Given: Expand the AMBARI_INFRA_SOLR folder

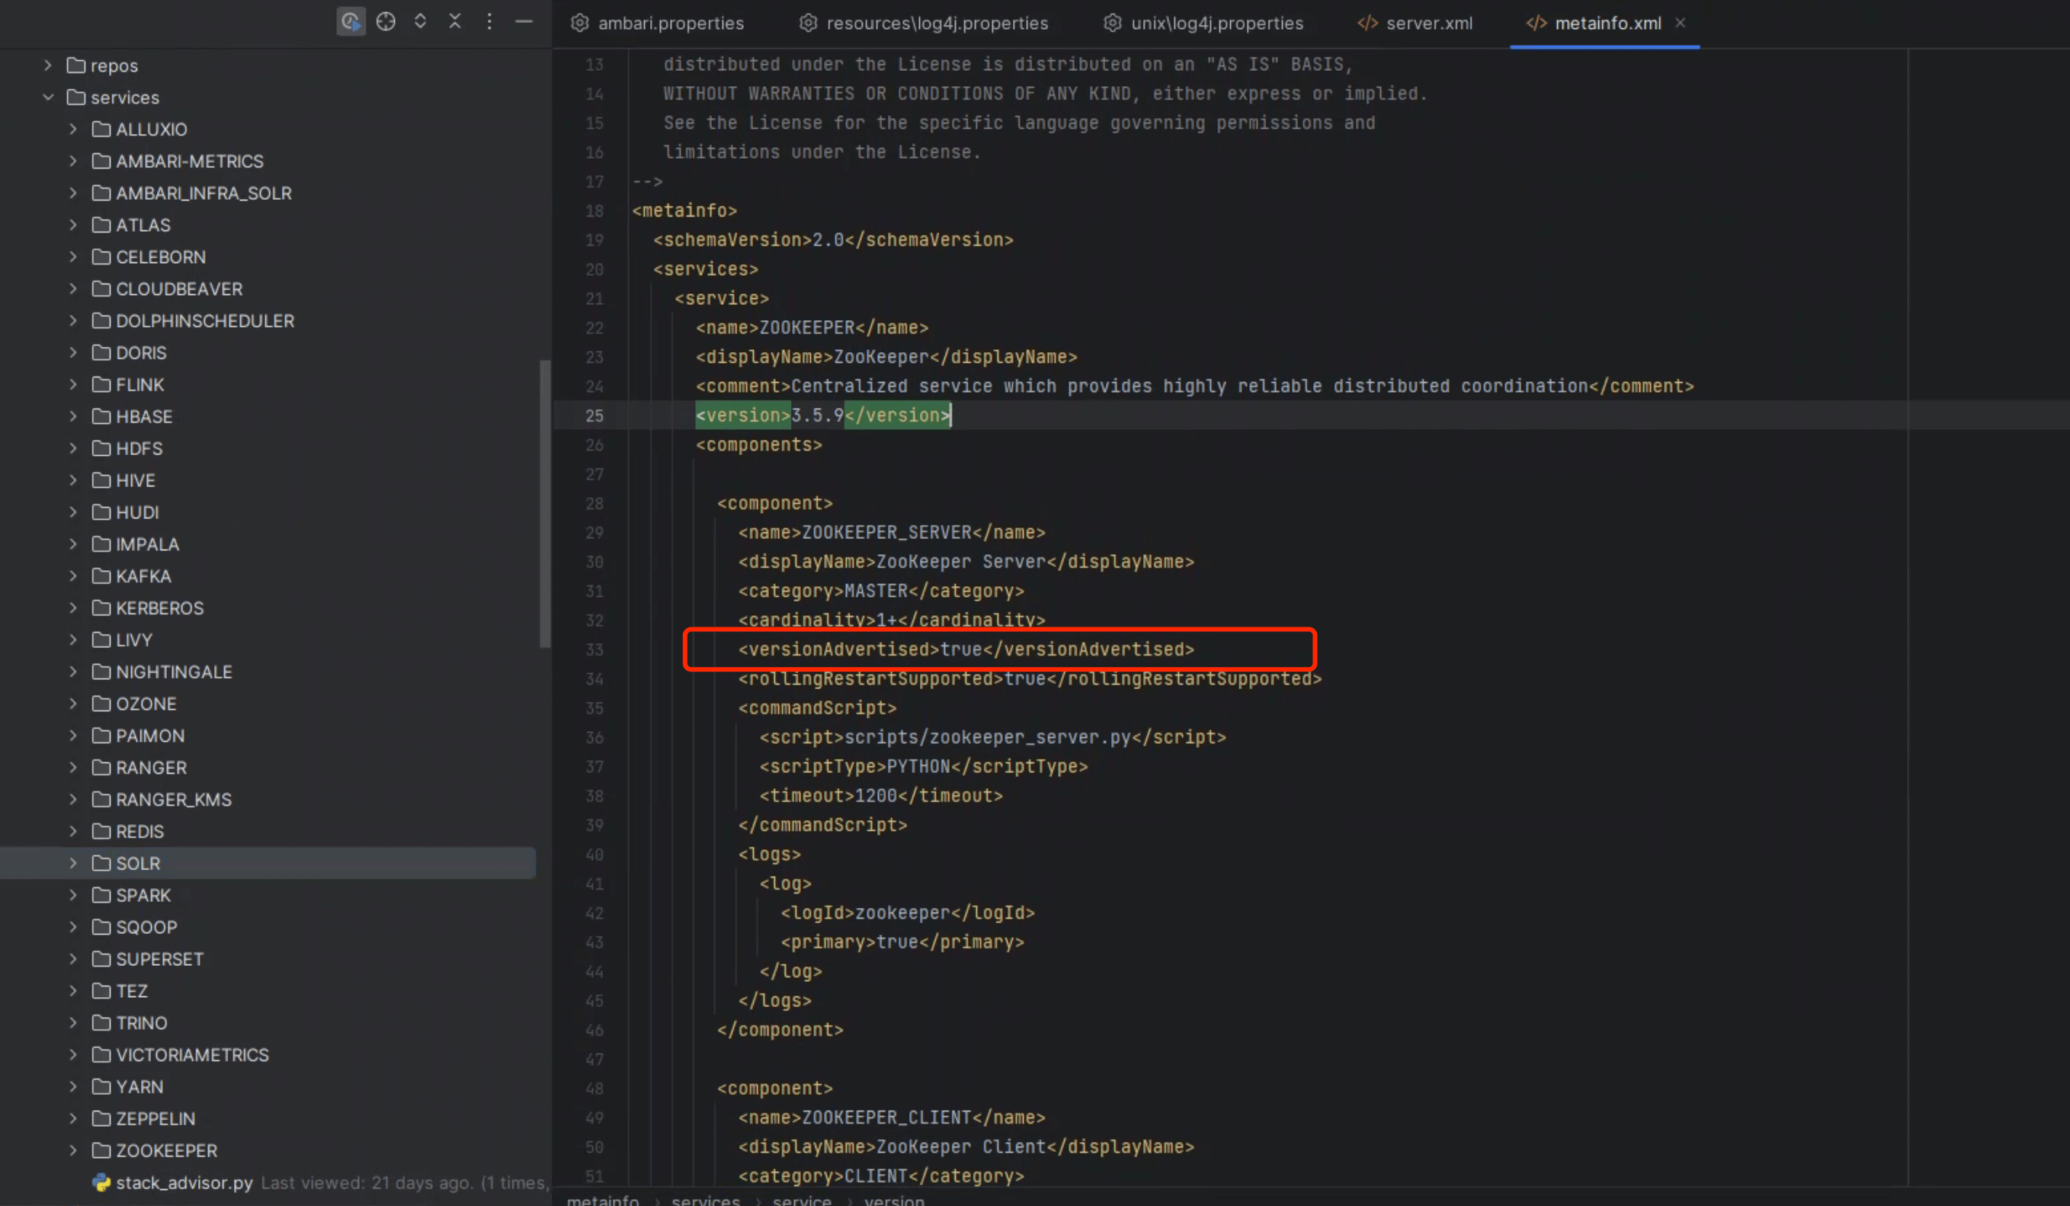Looking at the screenshot, I should tap(73, 193).
